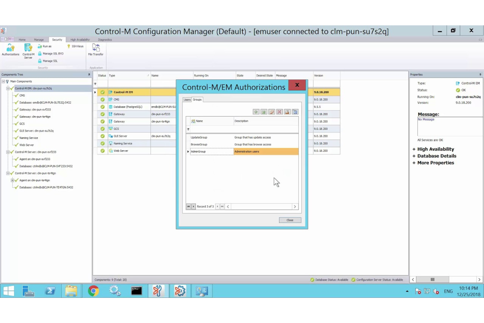
Task: Collapse the Main Components tree node
Action: point(3,81)
